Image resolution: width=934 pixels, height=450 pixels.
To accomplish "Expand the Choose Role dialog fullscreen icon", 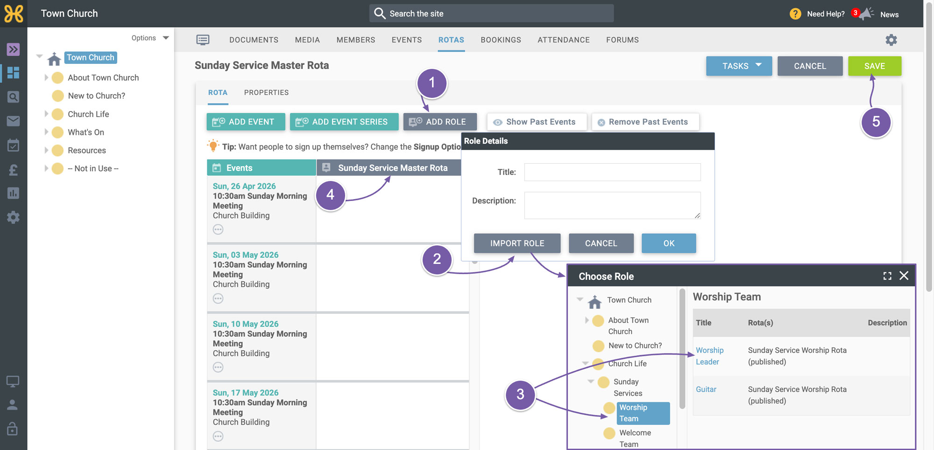I will click(887, 276).
